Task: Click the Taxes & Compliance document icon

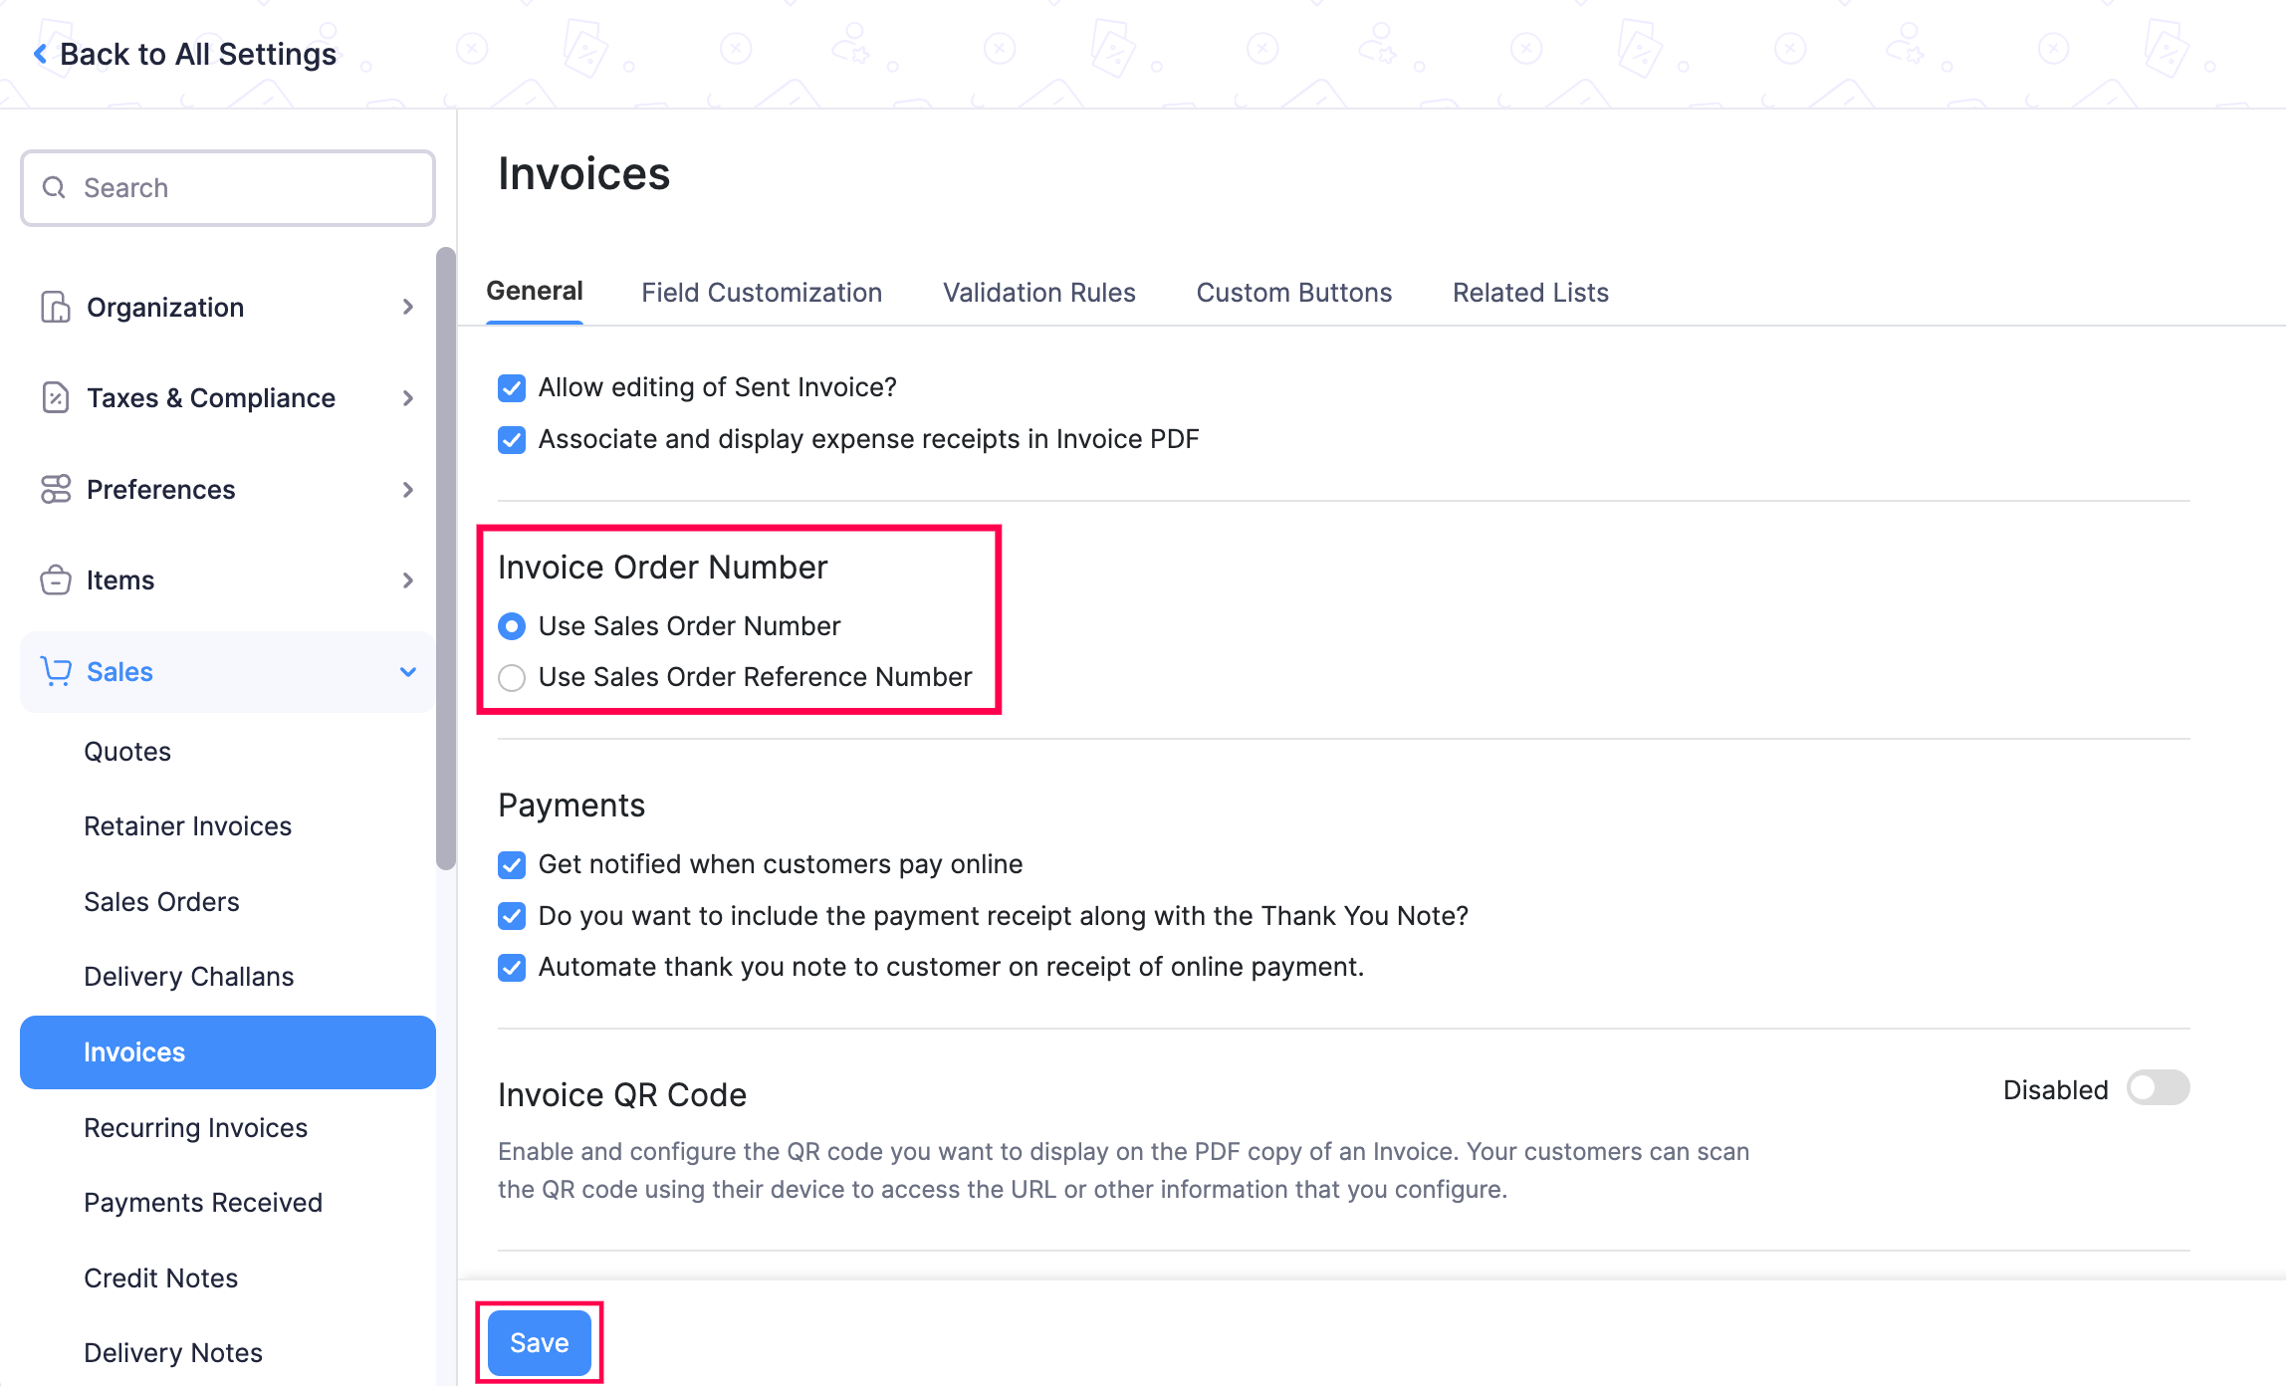Action: point(56,398)
